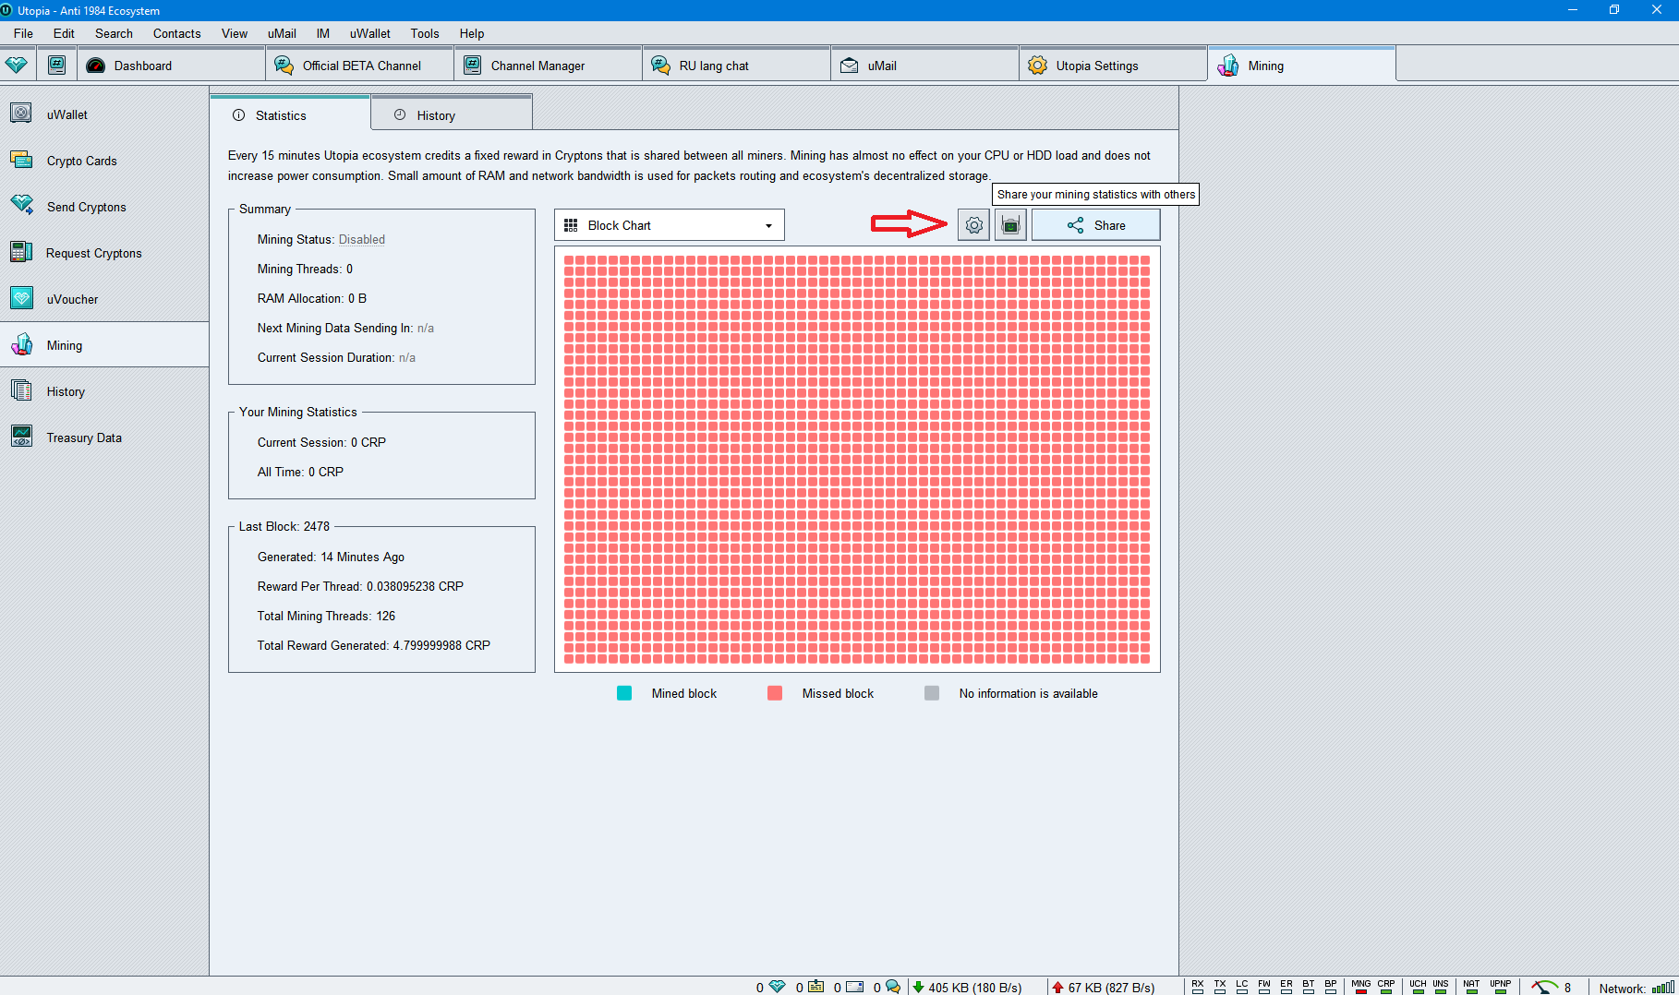Viewport: 1679px width, 995px height.
Task: Switch to Utopia Settings tab
Action: 1096,66
